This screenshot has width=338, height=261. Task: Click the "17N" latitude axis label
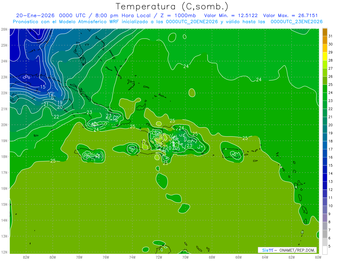coord(4,173)
